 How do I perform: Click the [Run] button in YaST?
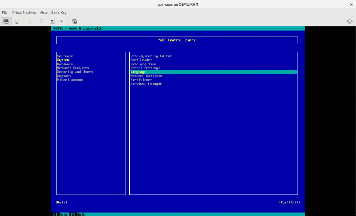tap(284, 203)
